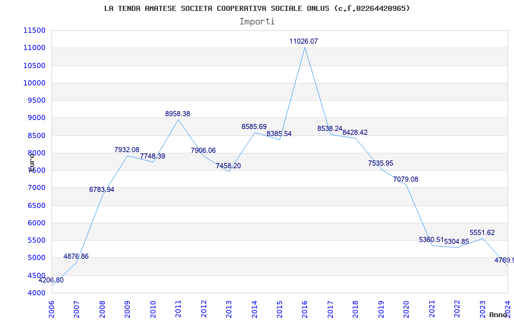Click the 7458.20 data label
Viewport: 514px width, 321px height.
pos(229,166)
